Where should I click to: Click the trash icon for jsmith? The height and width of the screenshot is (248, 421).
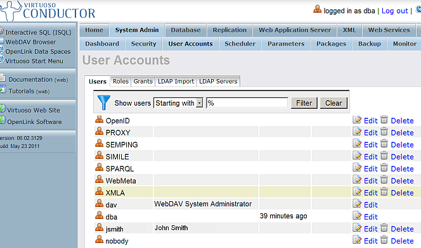(x=384, y=228)
